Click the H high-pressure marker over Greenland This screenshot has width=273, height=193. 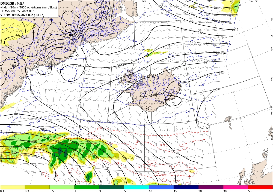click(72, 31)
